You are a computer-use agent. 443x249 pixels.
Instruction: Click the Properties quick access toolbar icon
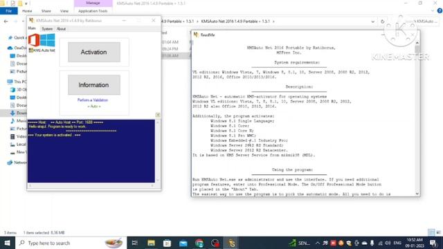pyautogui.click(x=12, y=3)
